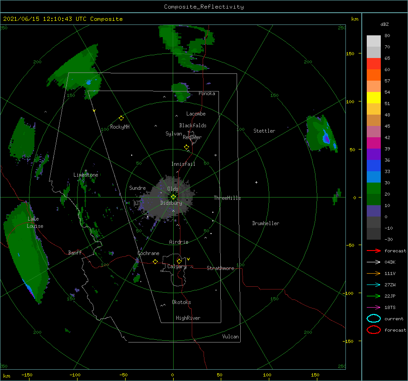Click the Sundre label

coord(137,188)
